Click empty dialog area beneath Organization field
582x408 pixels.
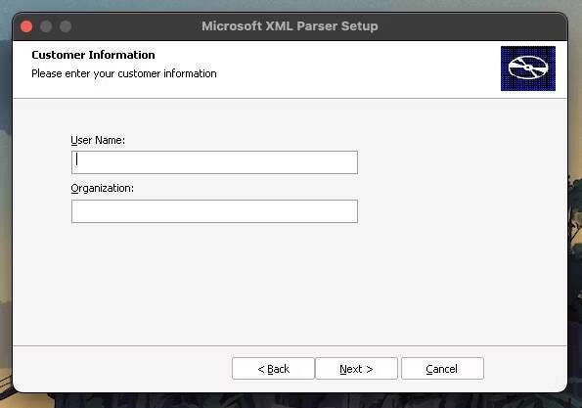214,282
